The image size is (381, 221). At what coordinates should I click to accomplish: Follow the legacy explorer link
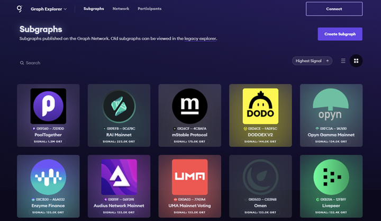(200, 39)
